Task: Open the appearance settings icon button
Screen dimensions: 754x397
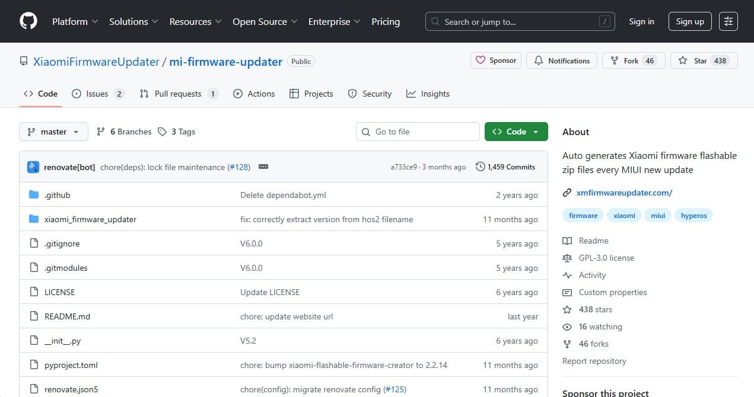Action: 728,21
